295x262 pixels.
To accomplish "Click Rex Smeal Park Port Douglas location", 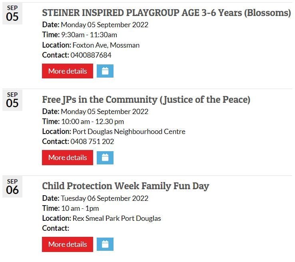I will pos(117,218).
